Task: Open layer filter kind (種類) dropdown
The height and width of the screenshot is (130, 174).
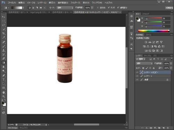Action: (141, 59)
